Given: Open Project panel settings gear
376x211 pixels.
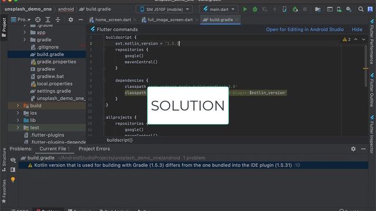Looking at the screenshot, I should (x=70, y=19).
